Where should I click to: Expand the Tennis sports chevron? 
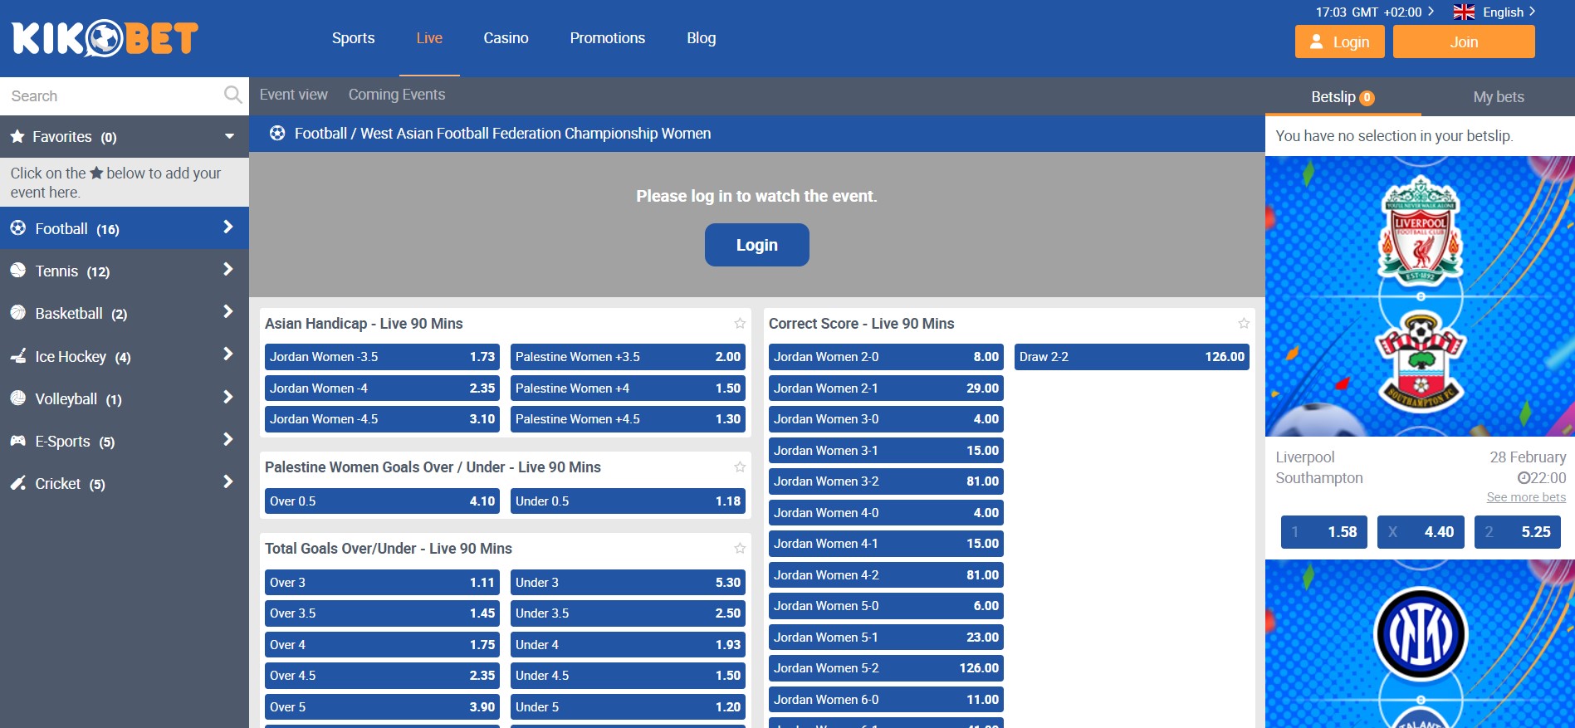click(x=228, y=269)
